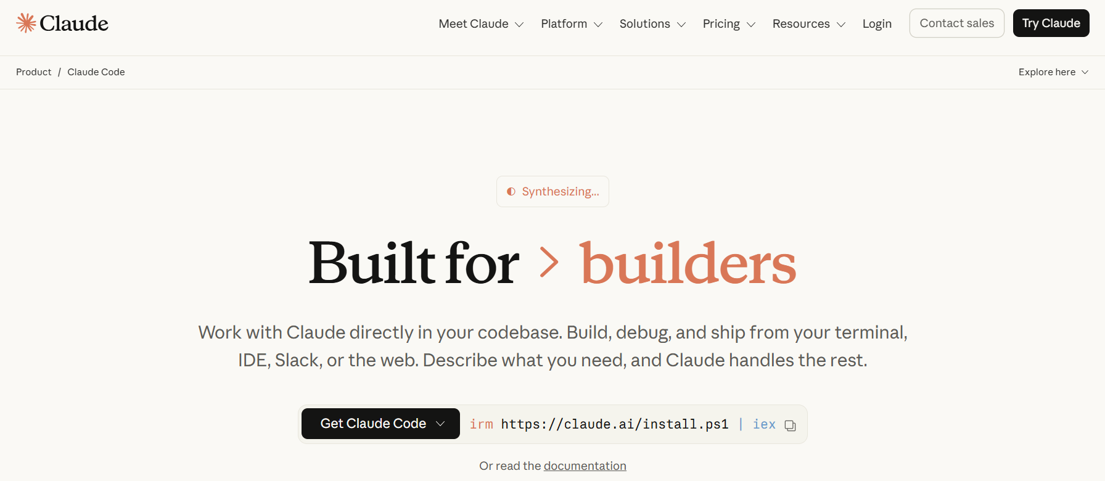This screenshot has width=1105, height=481.
Task: Go to the Login page
Action: click(x=877, y=23)
